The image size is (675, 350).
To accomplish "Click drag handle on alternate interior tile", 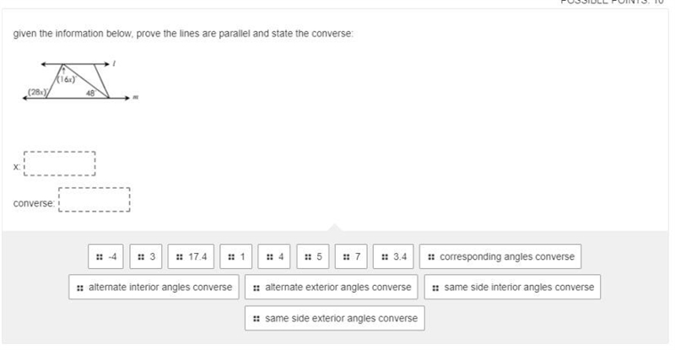I will [x=79, y=288].
